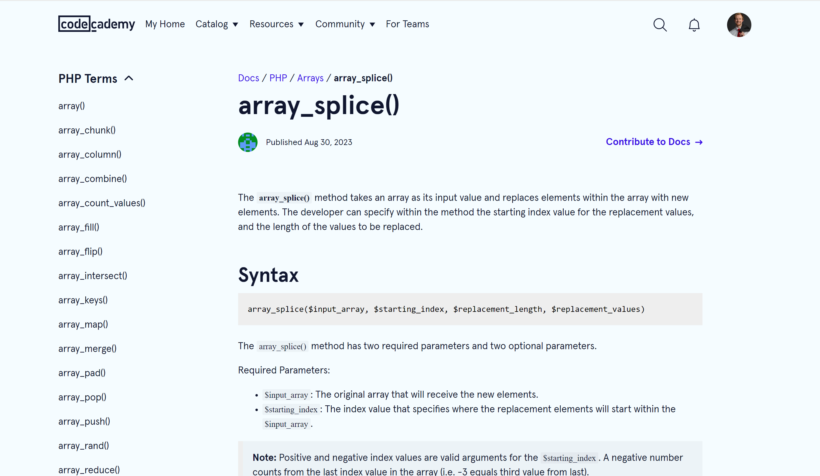820x476 pixels.
Task: Select array_merge() in the sidebar
Action: [87, 348]
